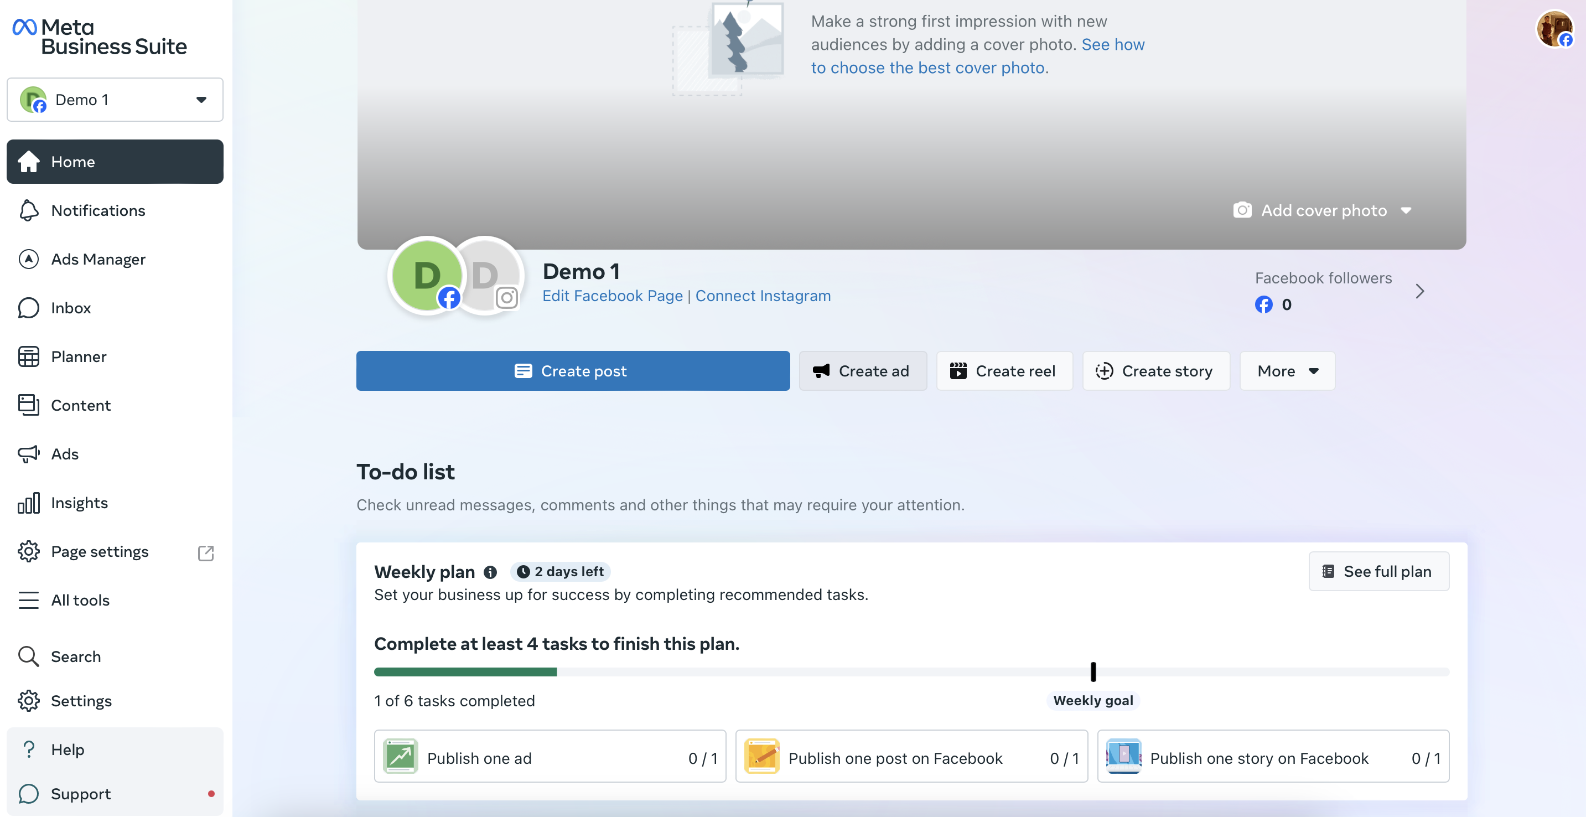Follow the Connect Instagram link
The height and width of the screenshot is (817, 1586).
763,296
